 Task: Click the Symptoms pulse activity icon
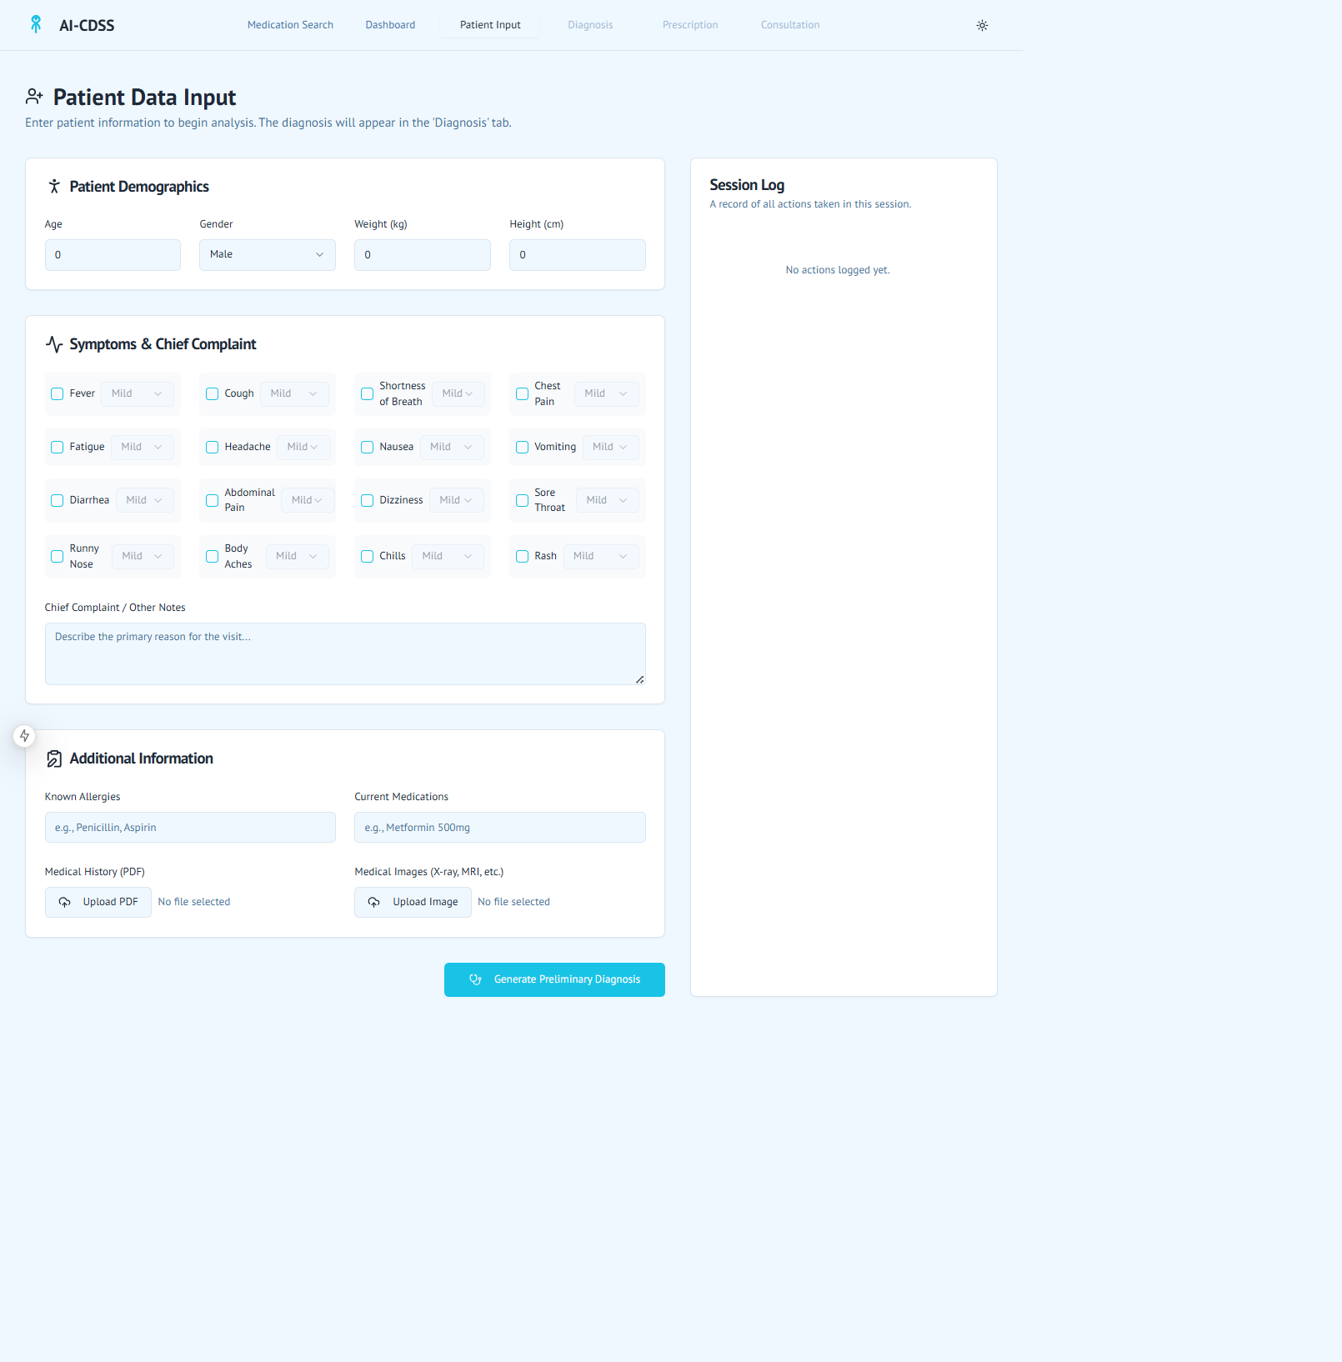tap(54, 344)
